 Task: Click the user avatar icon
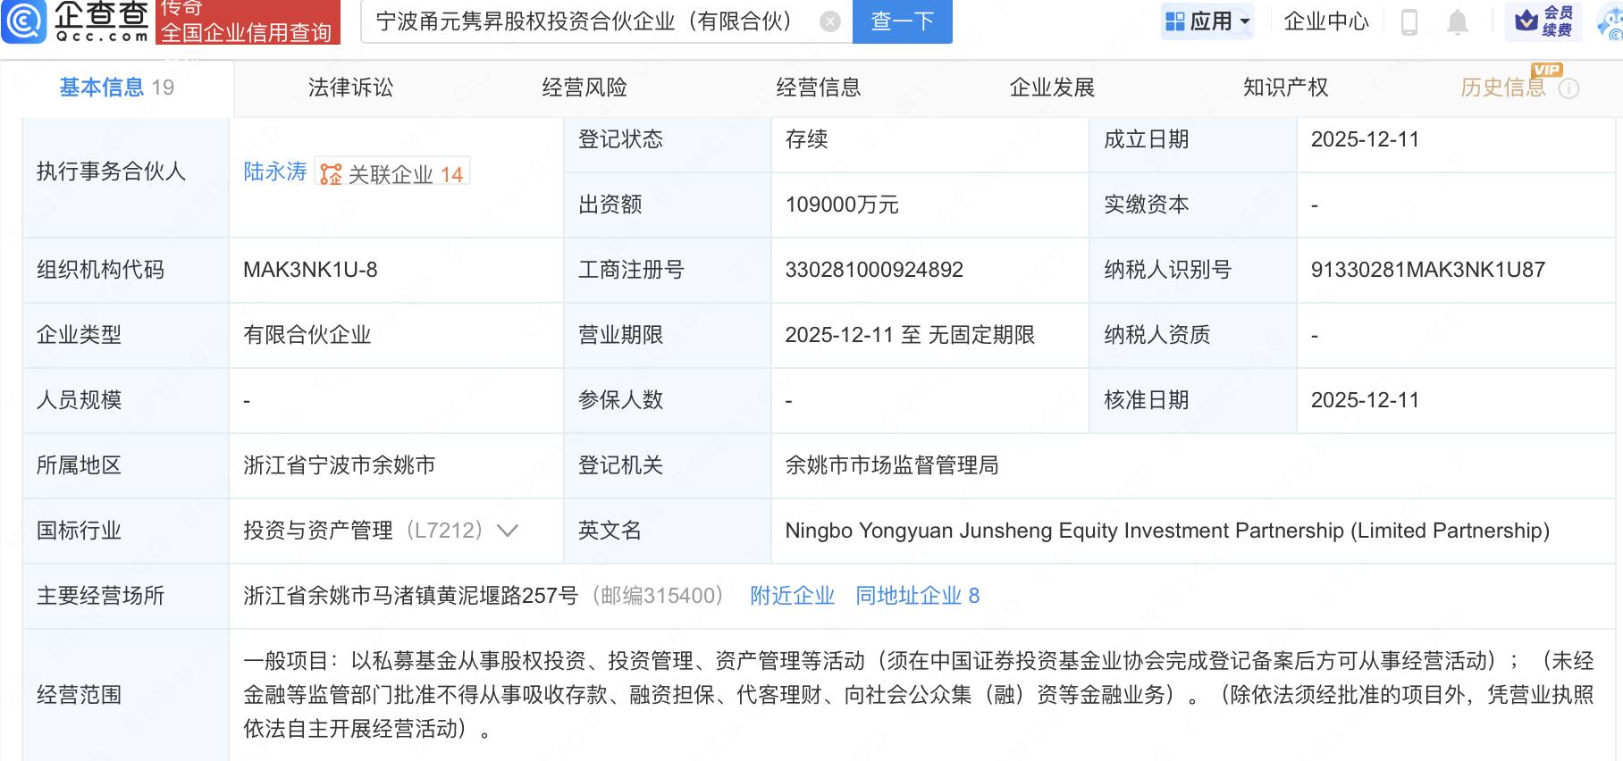pyautogui.click(x=1611, y=21)
